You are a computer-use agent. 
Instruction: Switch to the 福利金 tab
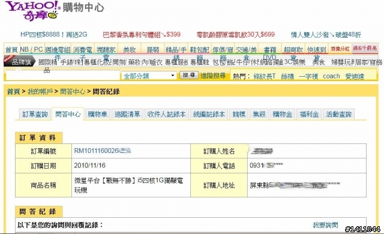[309, 114]
